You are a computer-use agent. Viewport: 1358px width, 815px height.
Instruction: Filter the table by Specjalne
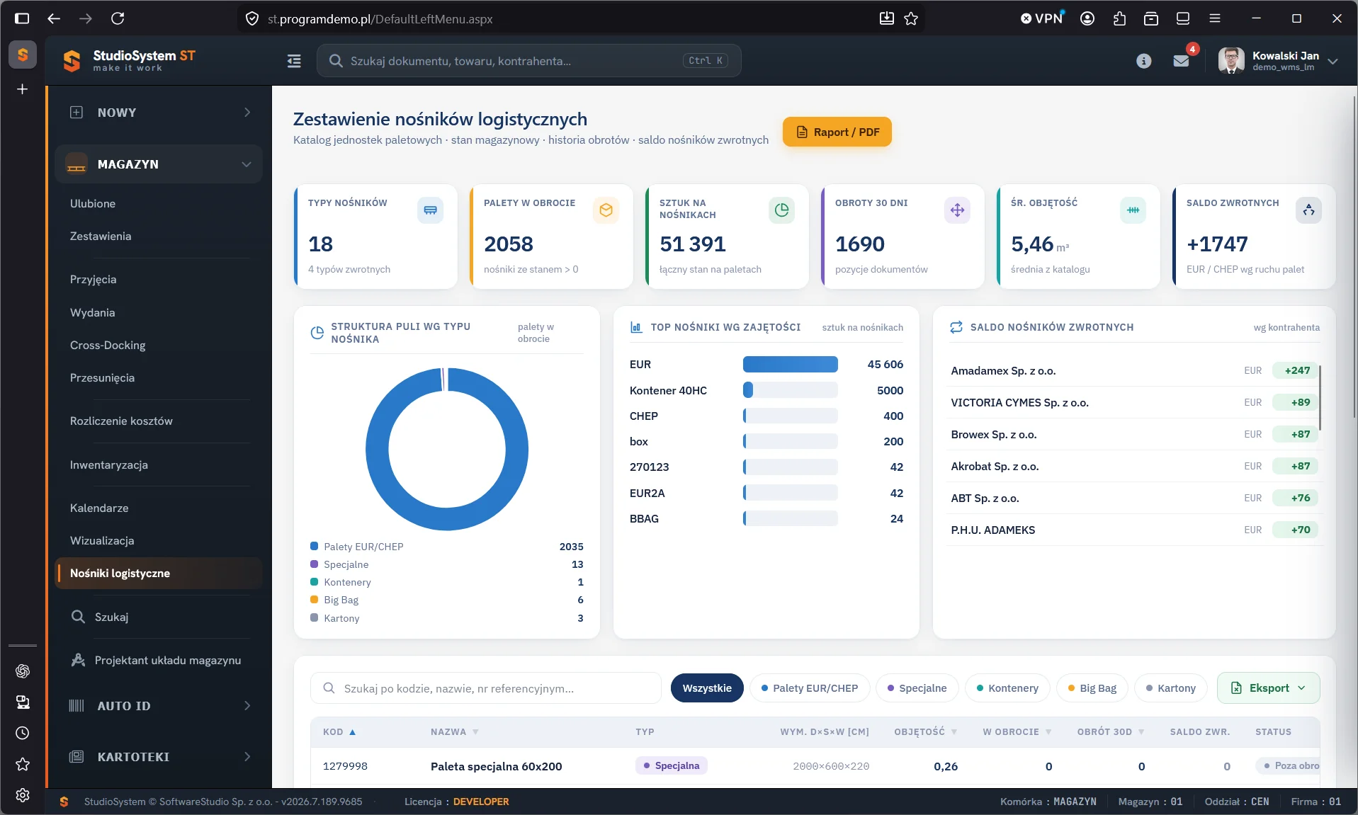917,688
